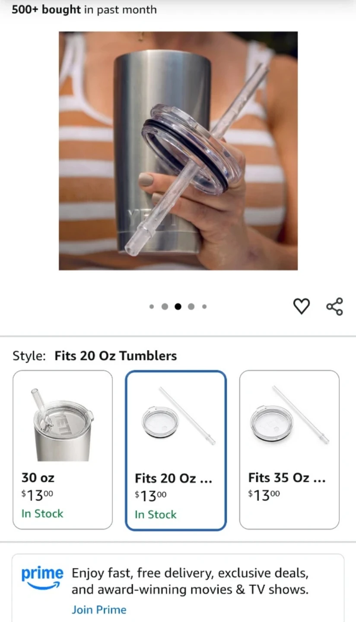356x622 pixels.
Task: Tap the Style: Fits 20 Oz Tumblers label
Action: (x=95, y=356)
